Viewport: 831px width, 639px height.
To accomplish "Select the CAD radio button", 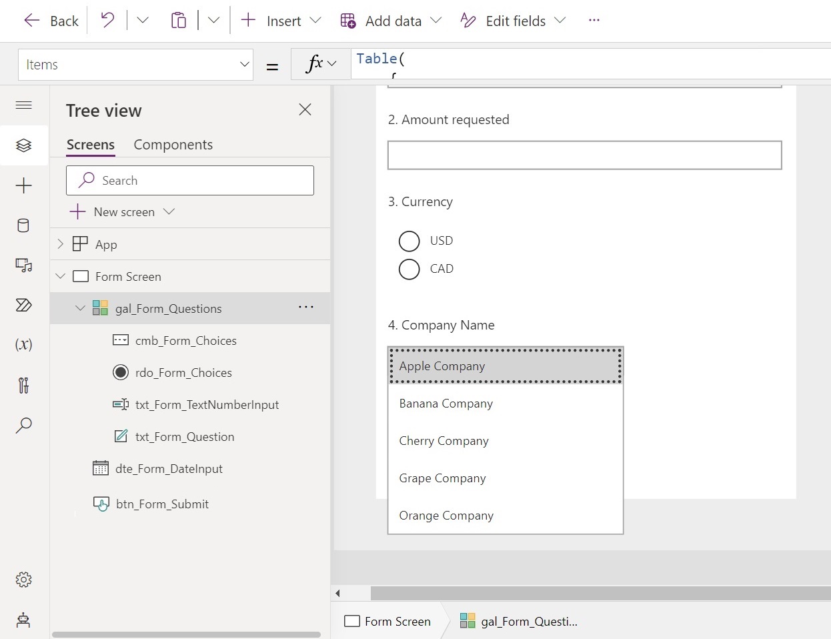I will pos(409,269).
